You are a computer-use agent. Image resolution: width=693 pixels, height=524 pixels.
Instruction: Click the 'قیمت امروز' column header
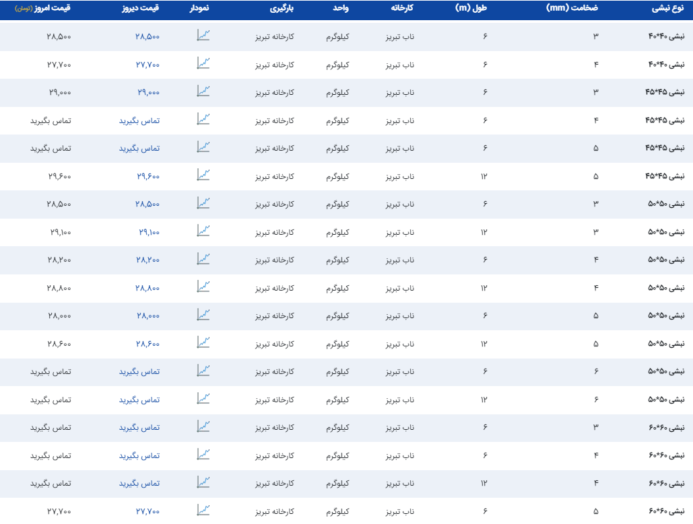point(51,10)
